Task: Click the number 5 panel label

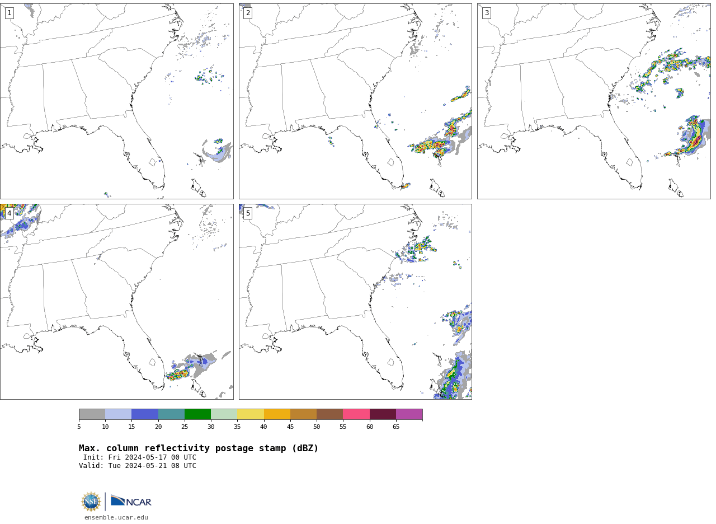Action: (248, 213)
